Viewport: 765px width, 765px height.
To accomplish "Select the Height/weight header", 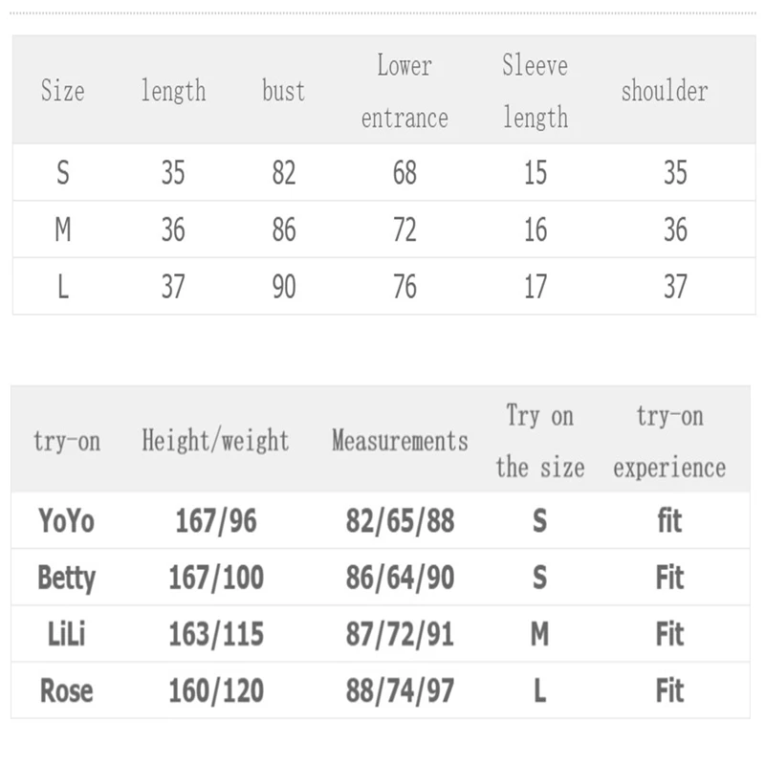I will point(215,441).
